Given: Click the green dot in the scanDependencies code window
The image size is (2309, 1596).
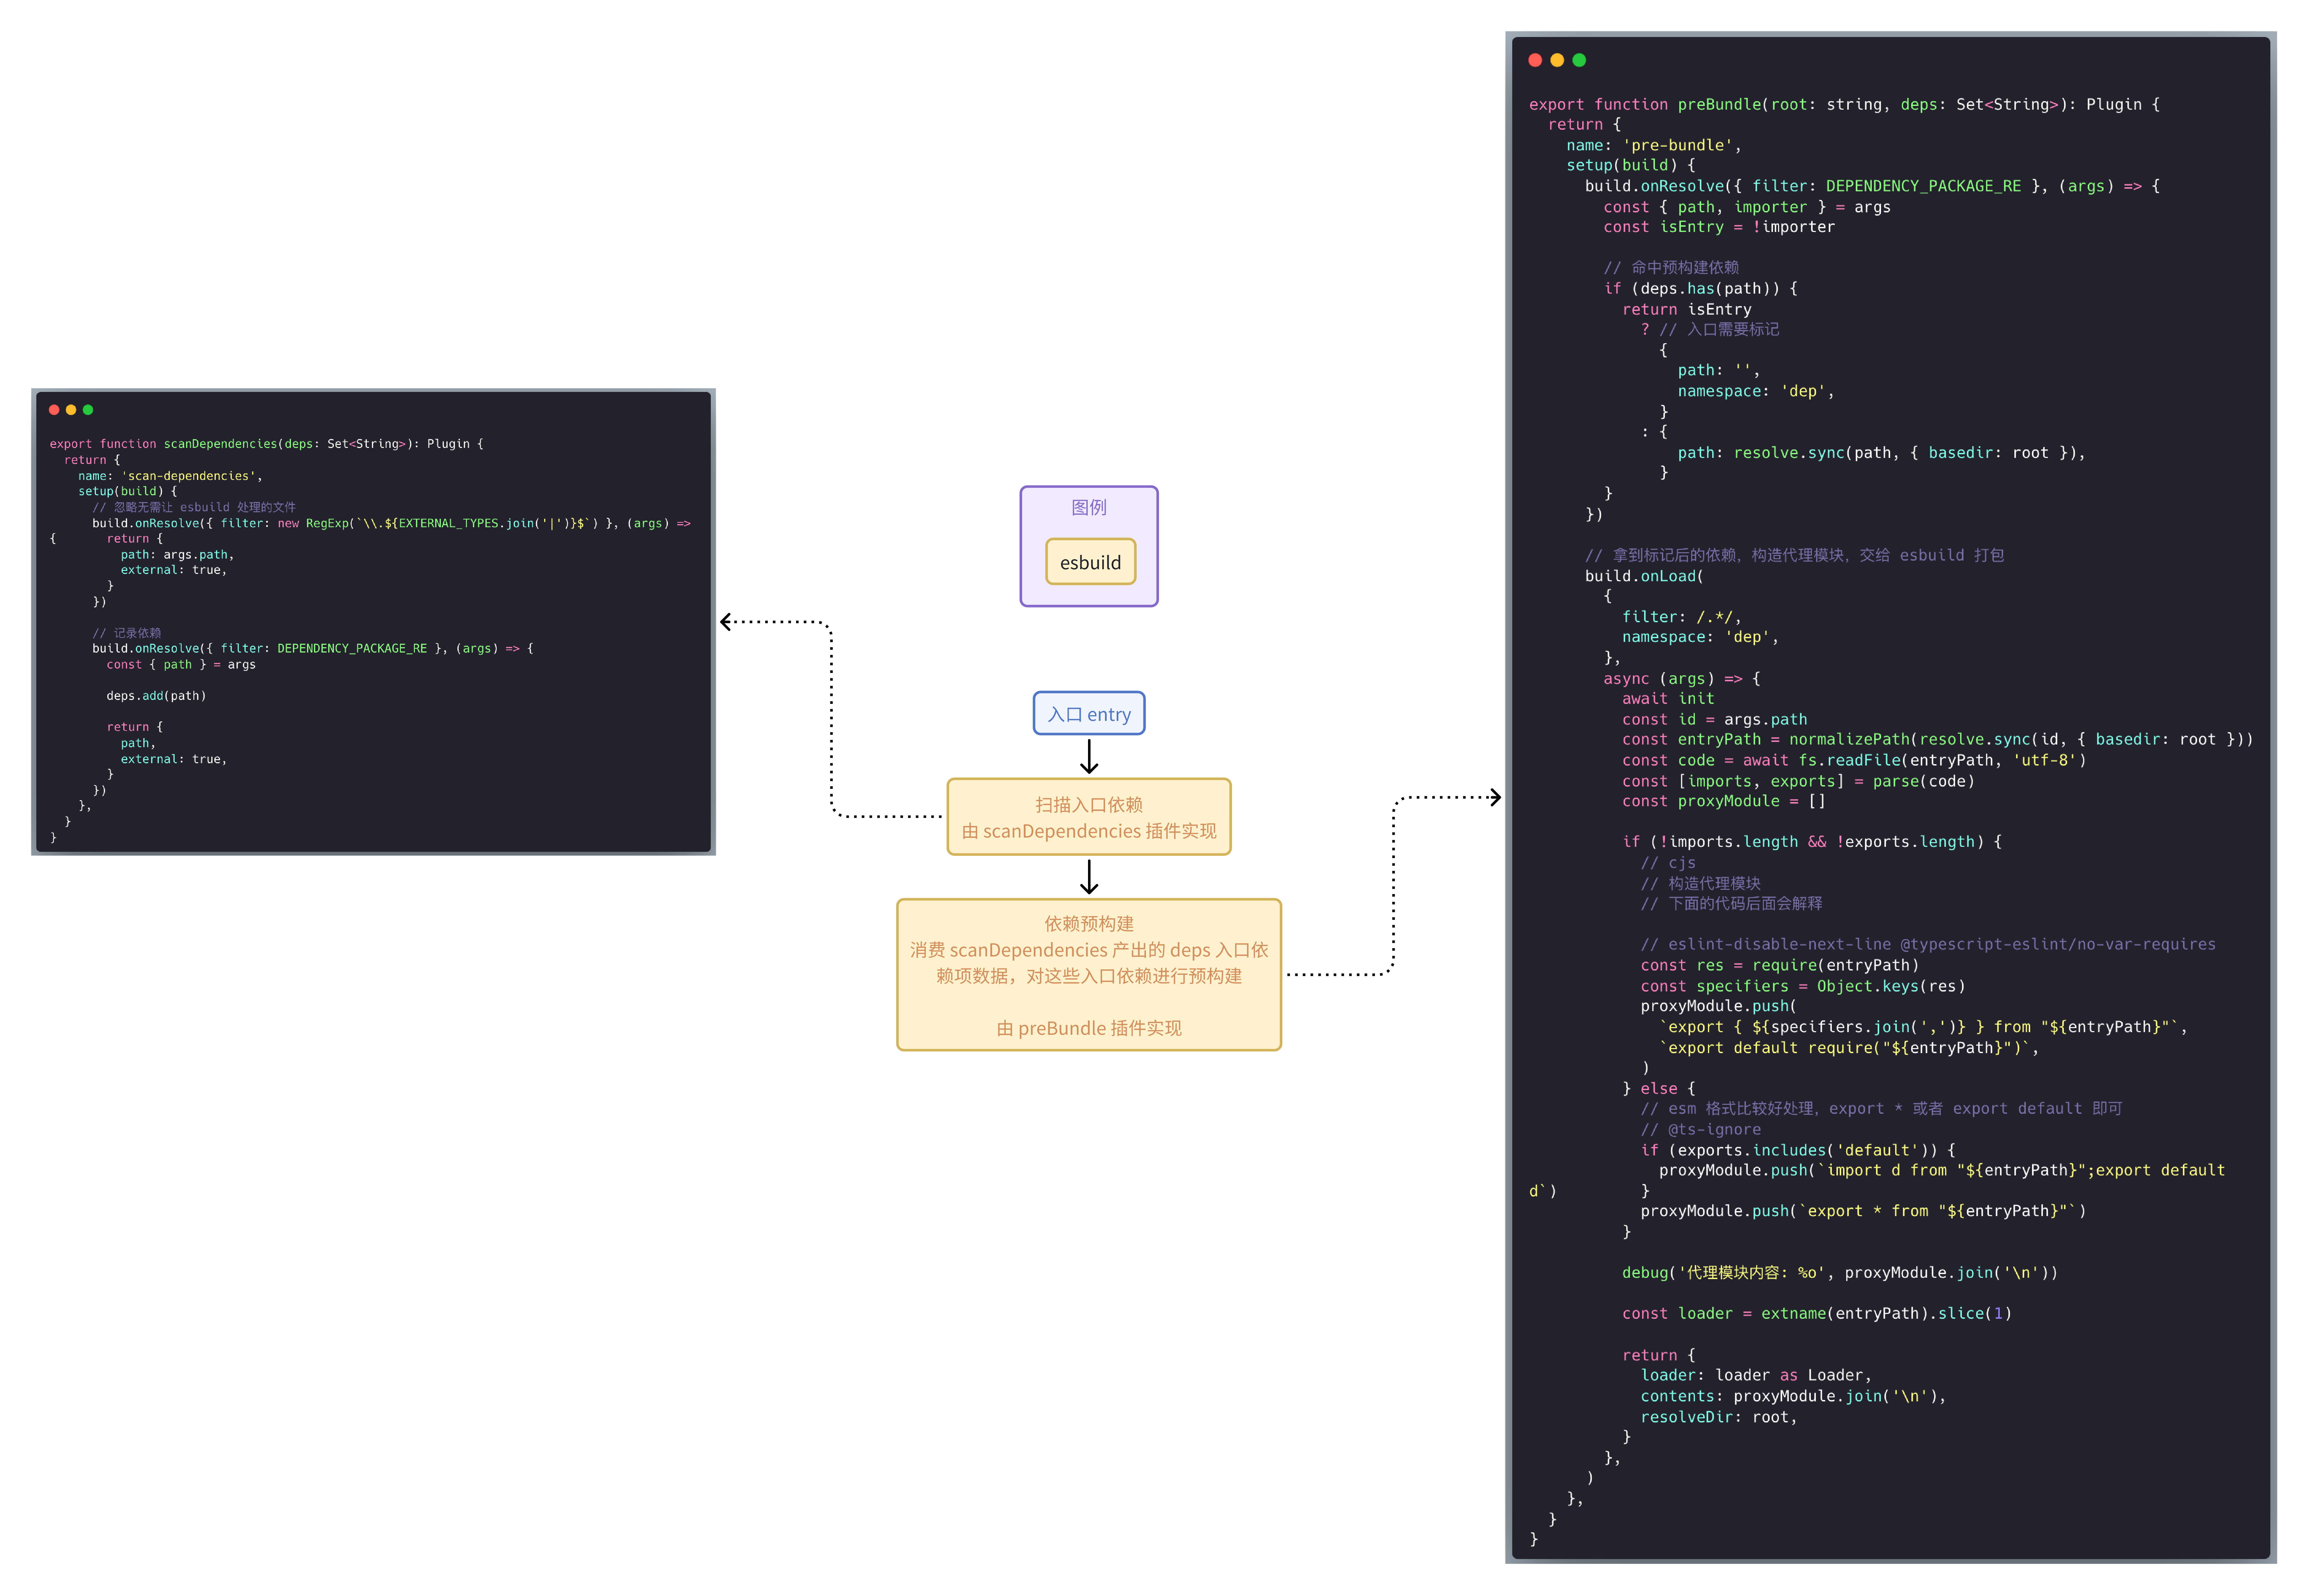Looking at the screenshot, I should coord(88,410).
